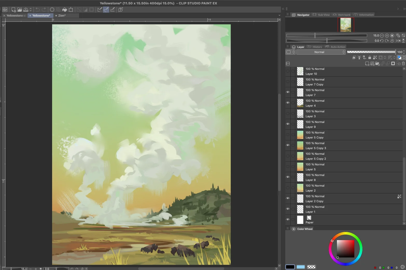The height and width of the screenshot is (270, 406).
Task: Toggle Snap to Special Ruler toolbar icon
Action: pyautogui.click(x=106, y=10)
